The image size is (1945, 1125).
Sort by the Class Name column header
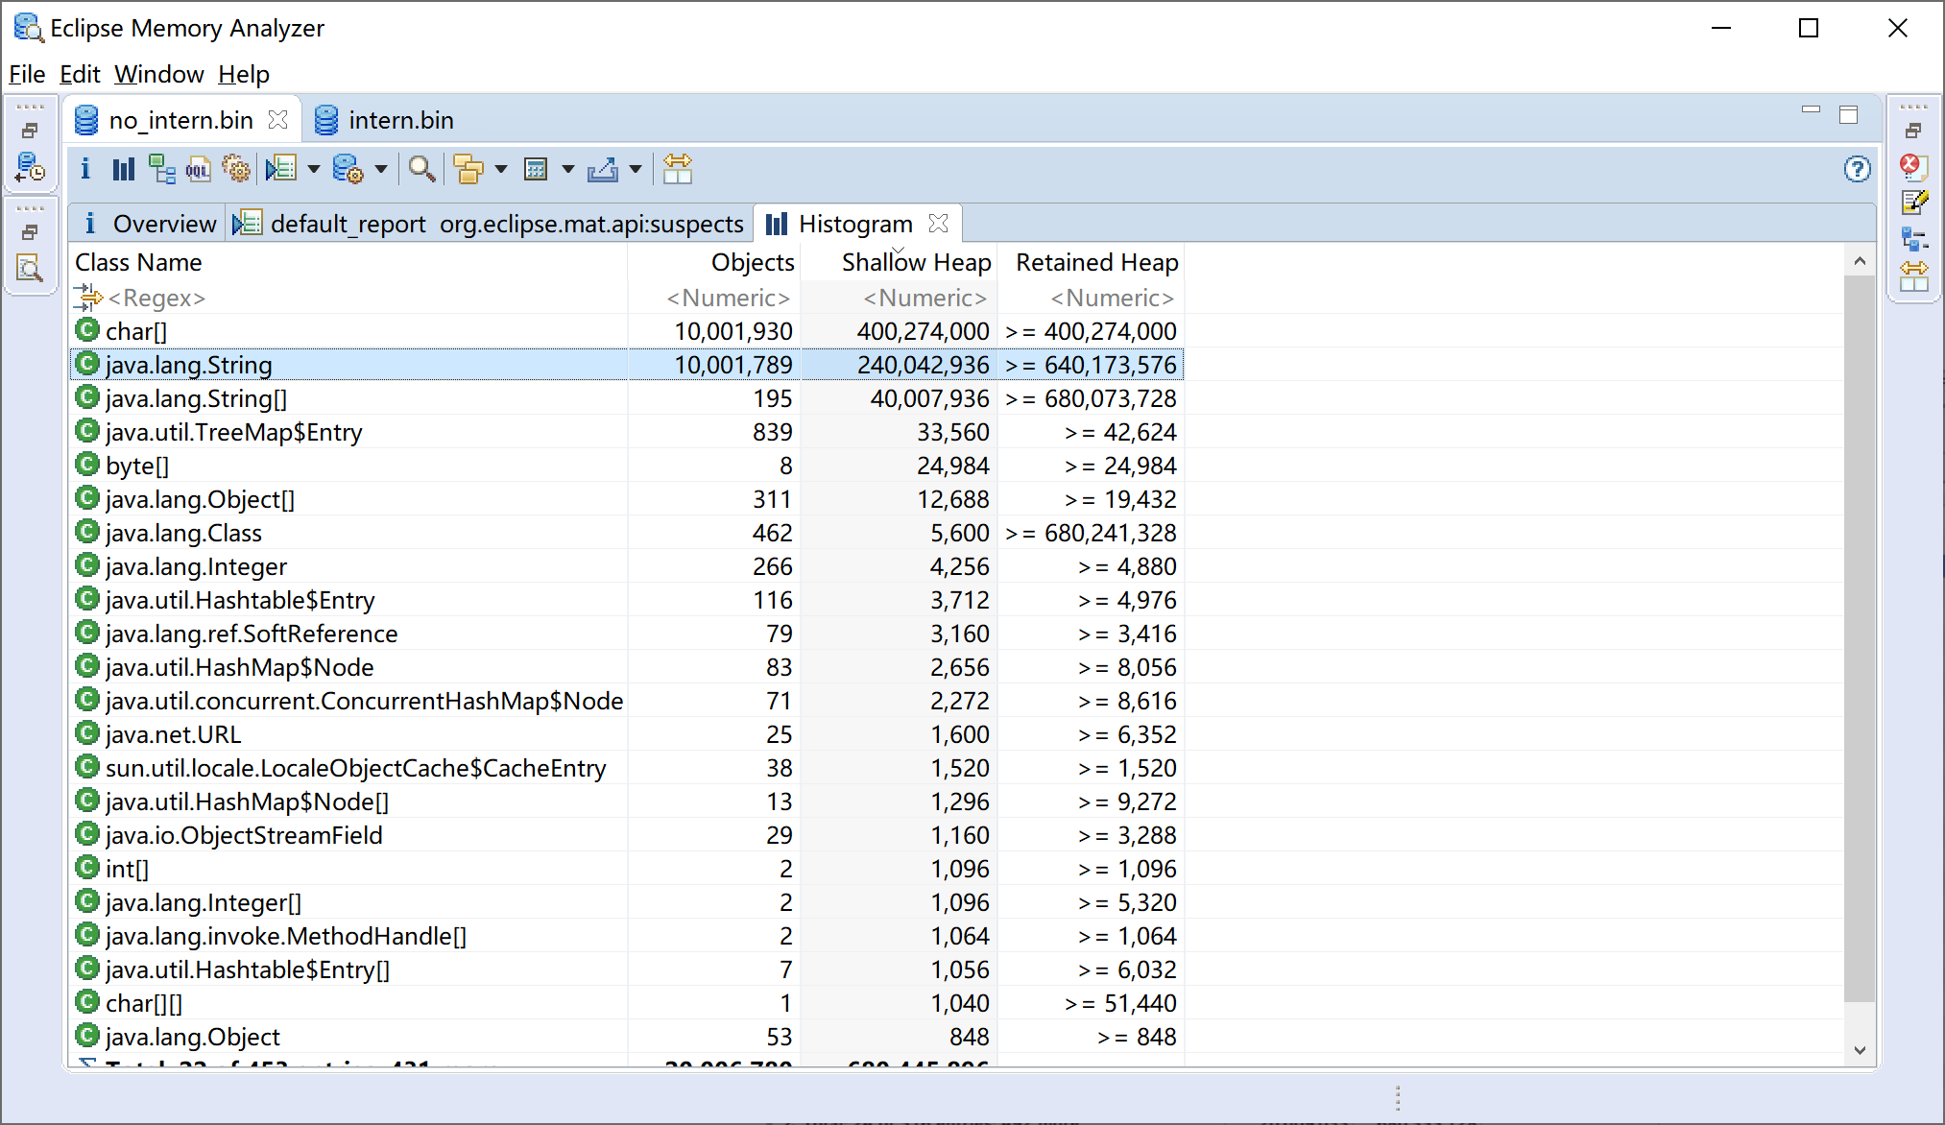[x=348, y=262]
